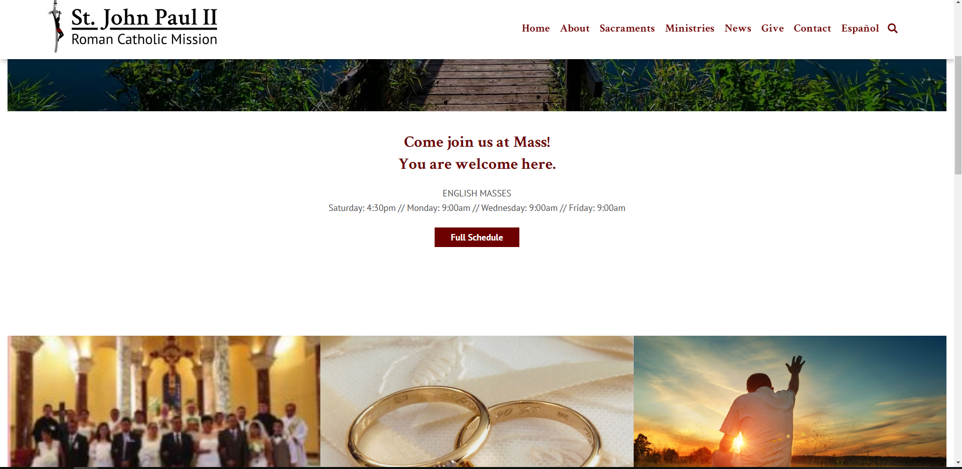Select the Give menu item
This screenshot has width=962, height=469.
tap(772, 29)
